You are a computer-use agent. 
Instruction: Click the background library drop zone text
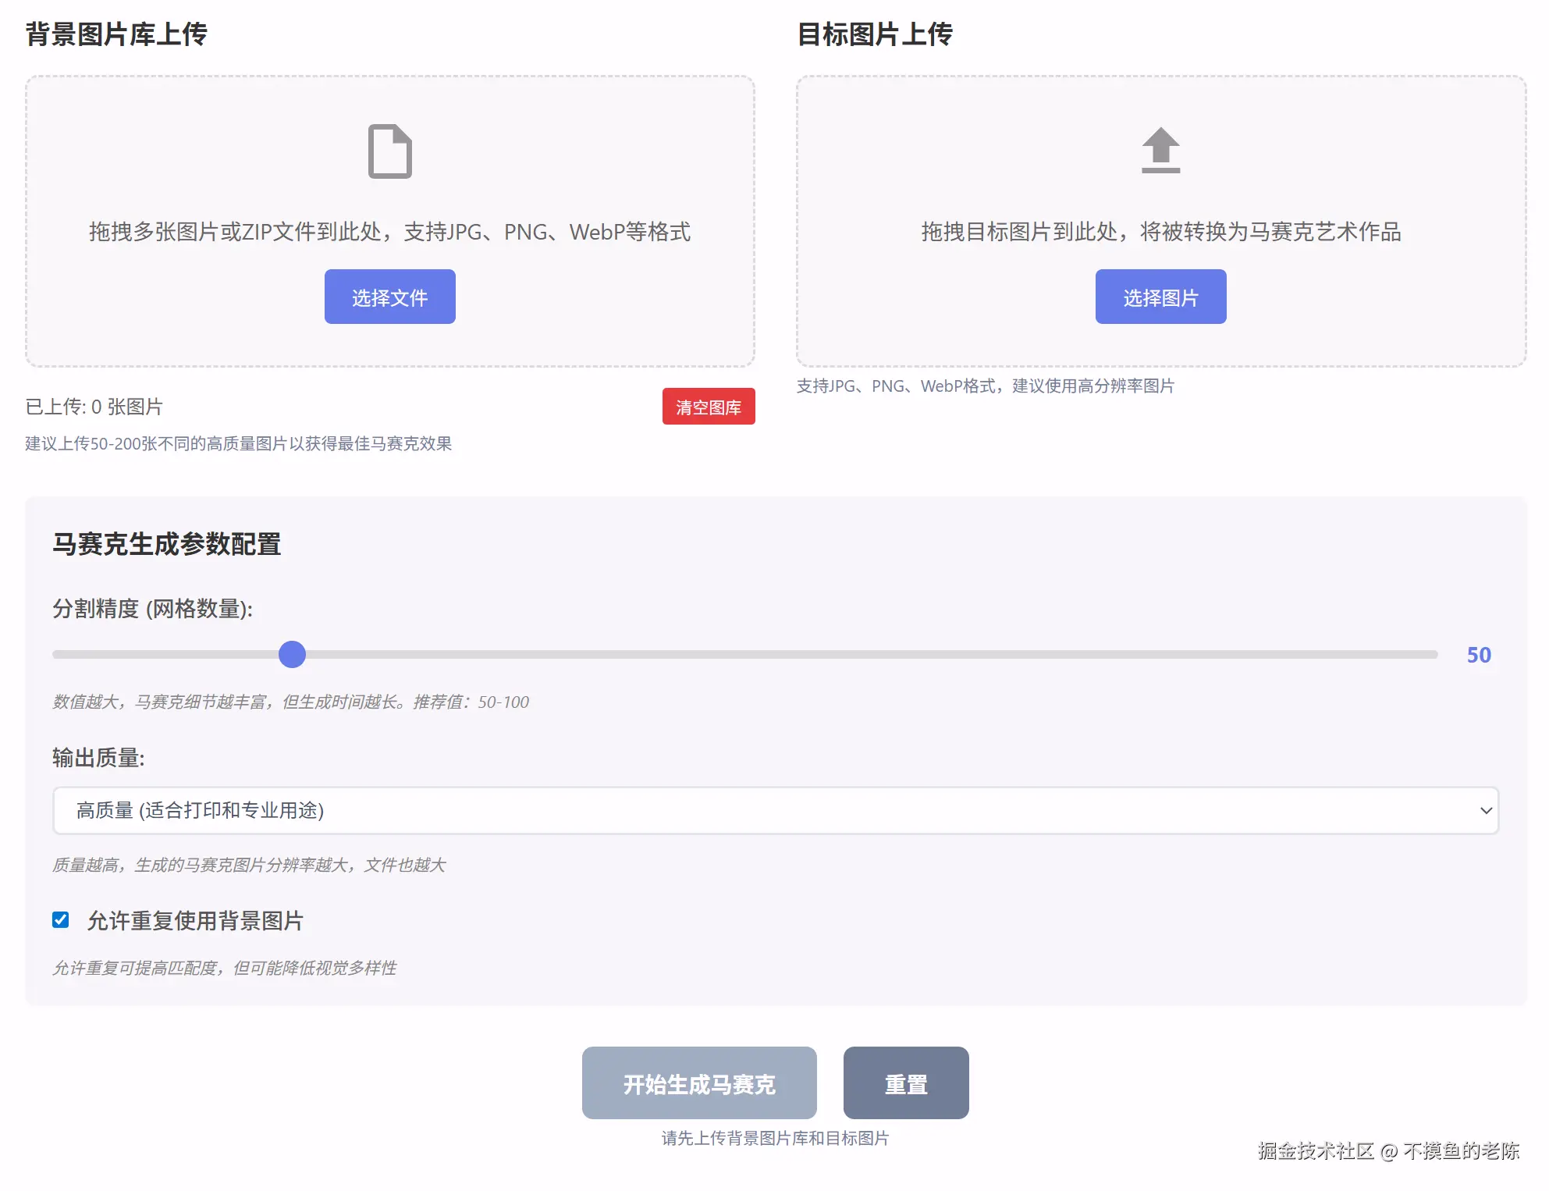(389, 232)
